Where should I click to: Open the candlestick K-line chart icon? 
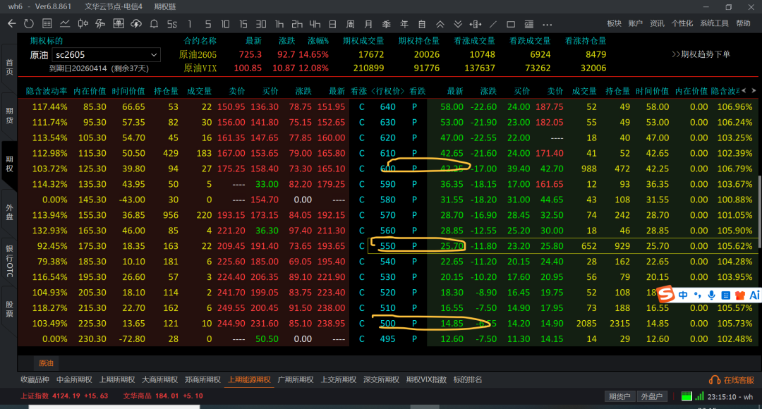pyautogui.click(x=83, y=24)
